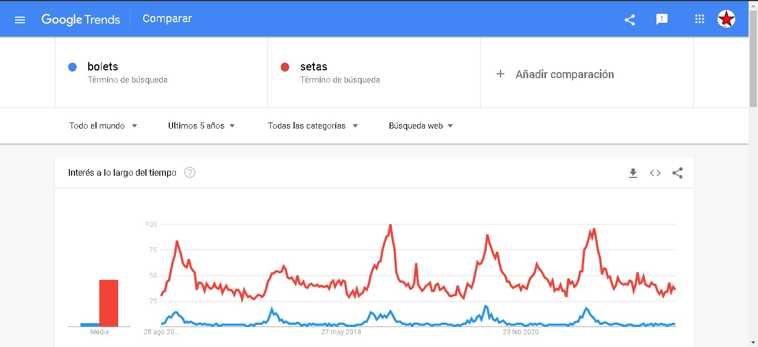Click the red setas average bar
The width and height of the screenshot is (758, 347).
(109, 303)
